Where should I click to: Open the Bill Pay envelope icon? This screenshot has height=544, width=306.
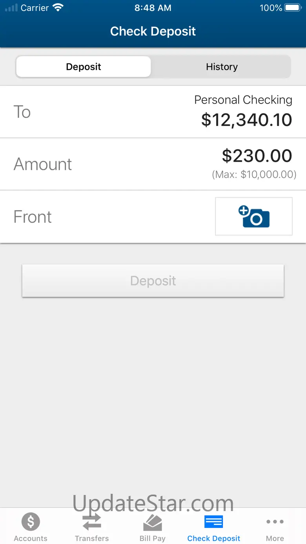pos(153,522)
